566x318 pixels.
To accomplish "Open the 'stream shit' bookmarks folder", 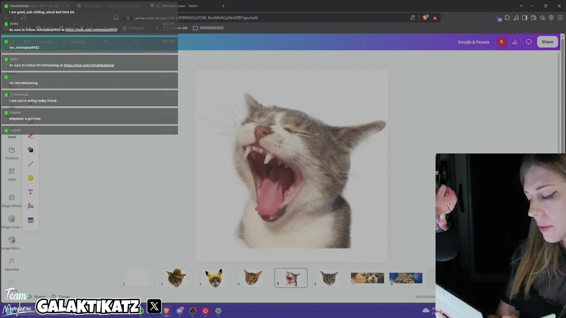I will [x=175, y=28].
